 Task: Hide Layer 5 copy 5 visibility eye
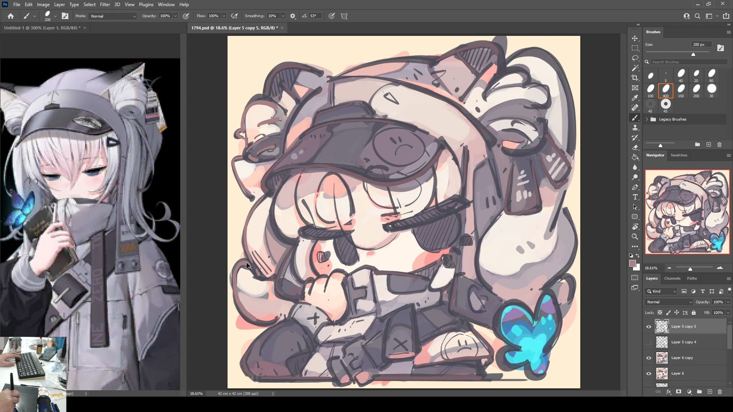(x=649, y=327)
